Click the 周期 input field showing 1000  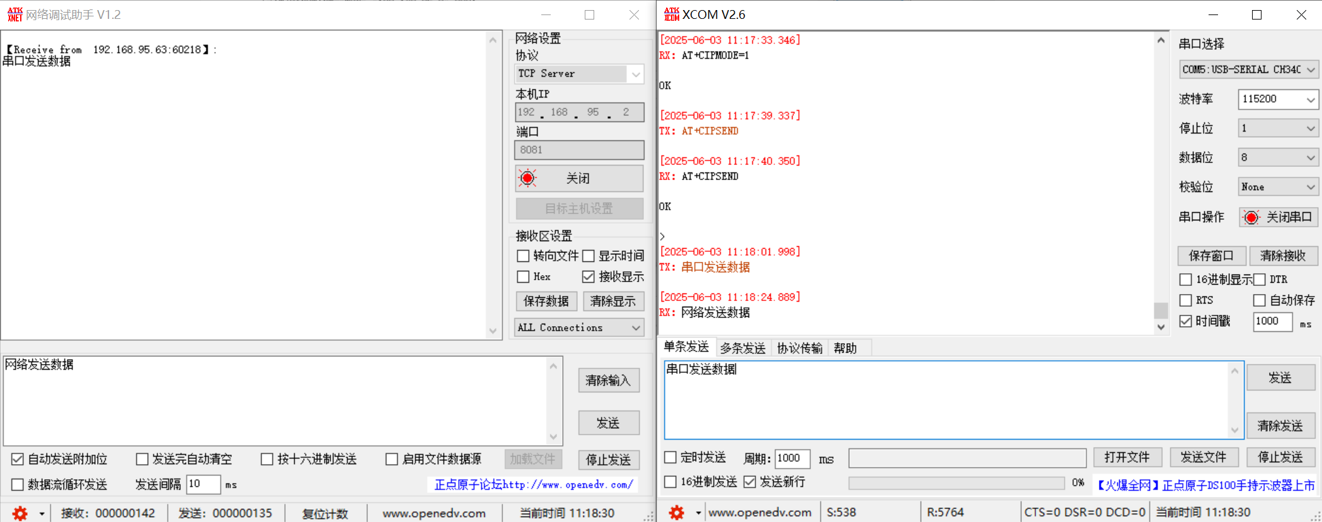pos(792,458)
